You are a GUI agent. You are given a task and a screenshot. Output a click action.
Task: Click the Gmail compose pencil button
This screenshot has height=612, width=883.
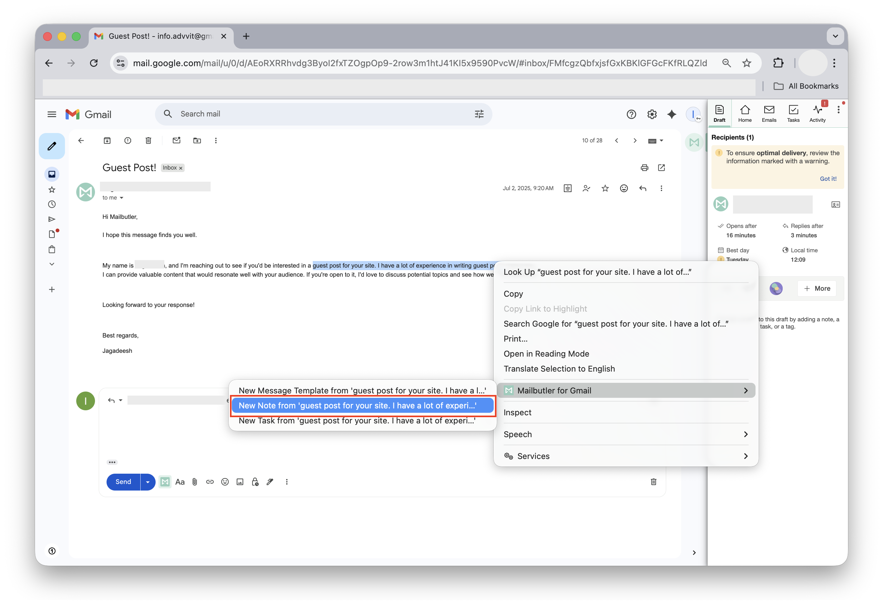click(52, 146)
